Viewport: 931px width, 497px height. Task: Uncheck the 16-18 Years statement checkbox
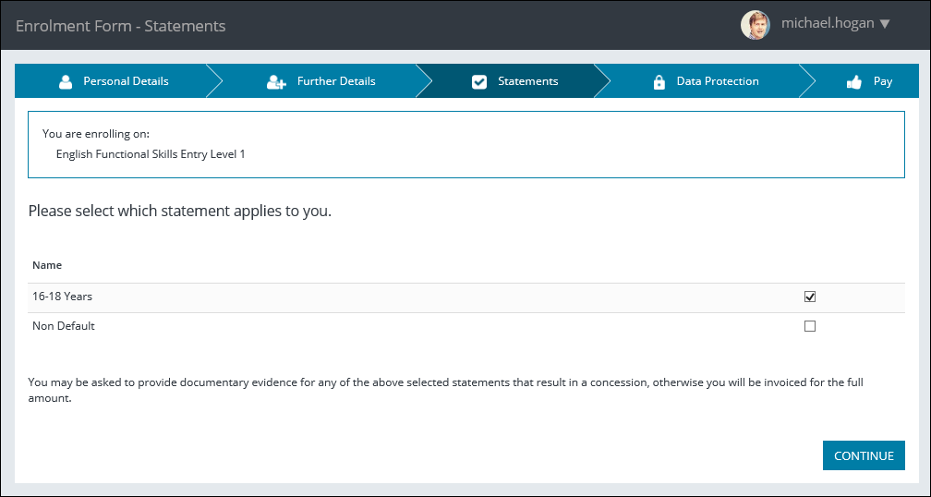pyautogui.click(x=810, y=297)
